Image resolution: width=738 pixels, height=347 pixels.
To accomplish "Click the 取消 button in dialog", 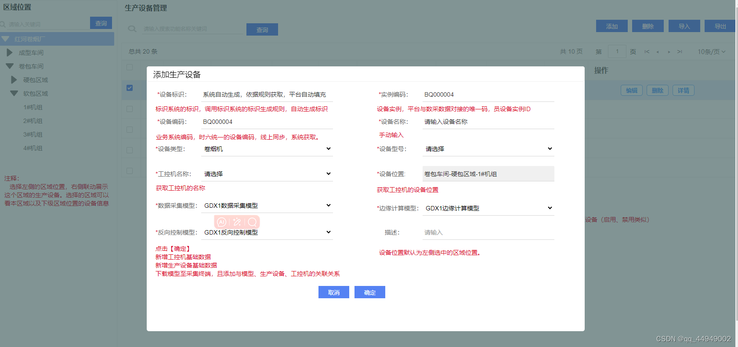I will (334, 292).
